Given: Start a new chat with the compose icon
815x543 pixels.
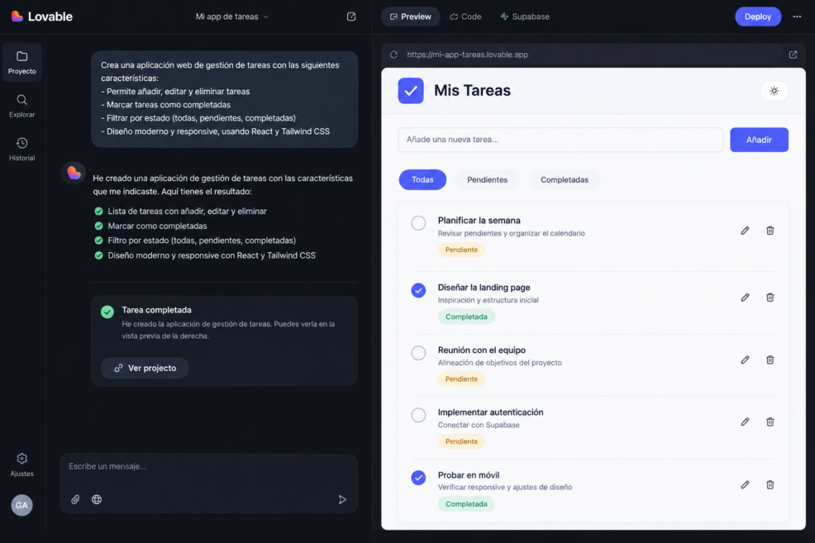Looking at the screenshot, I should (351, 17).
